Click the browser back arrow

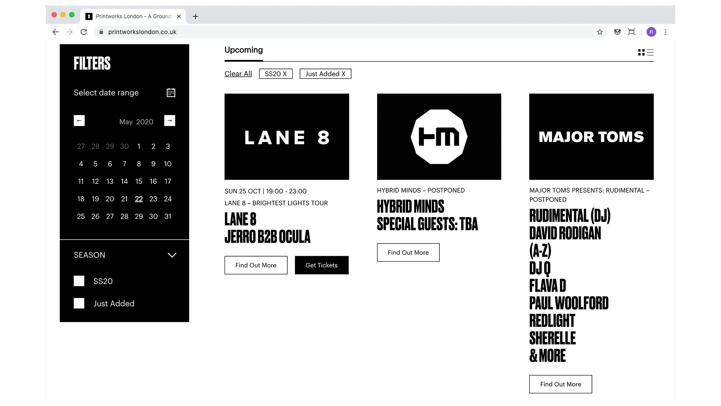point(56,32)
